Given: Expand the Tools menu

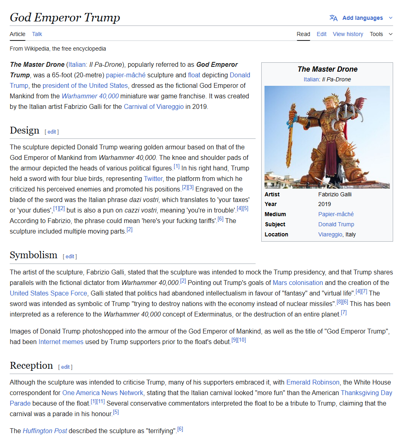Looking at the screenshot, I should [x=381, y=34].
